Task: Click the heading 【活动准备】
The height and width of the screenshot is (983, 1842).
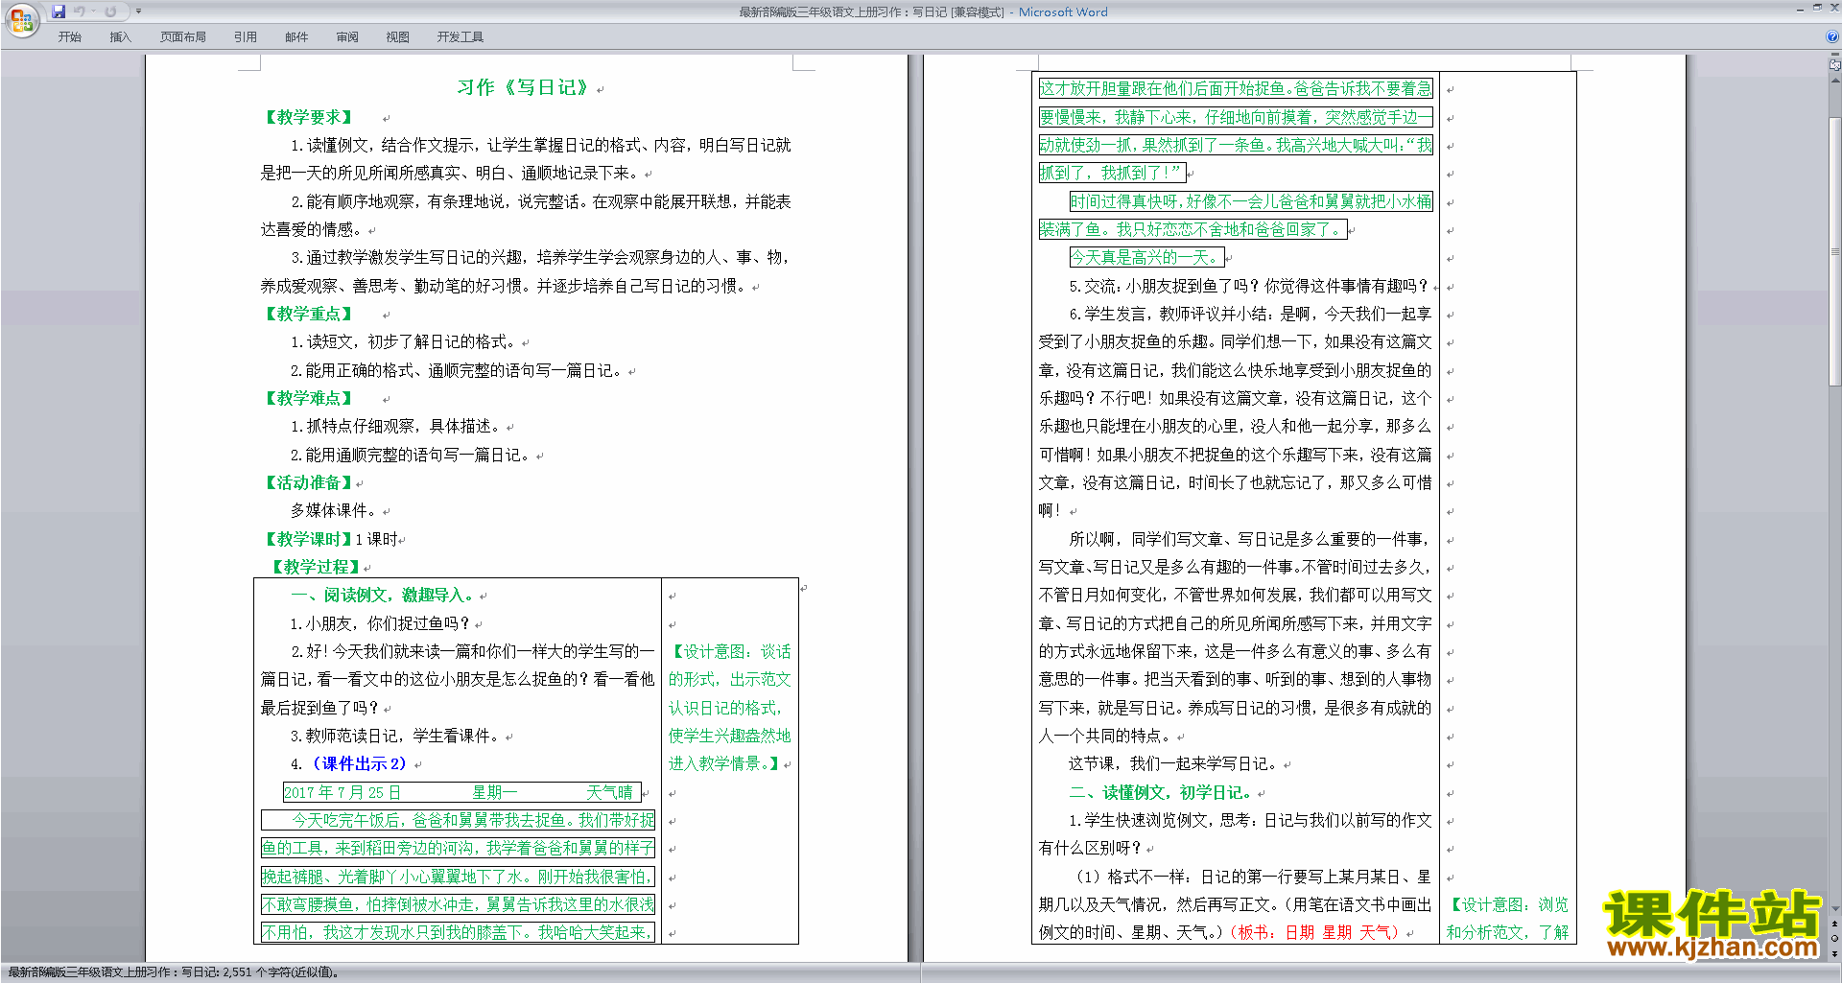Action: (309, 482)
